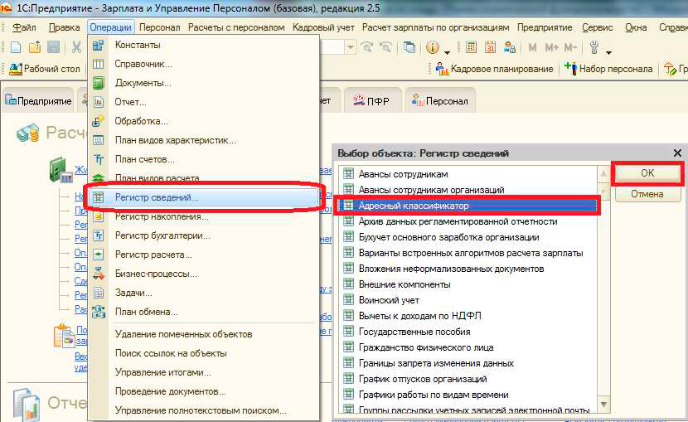Click the M+ memory toolbar button
The image size is (688, 422).
tap(551, 47)
